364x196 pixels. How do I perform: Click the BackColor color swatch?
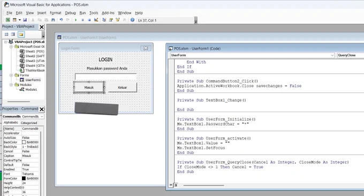point(24,142)
